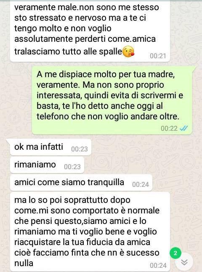The height and width of the screenshot is (272, 202).
Task: Tap the text 'telefono che non voglio andare oltre'
Action: pos(108,116)
